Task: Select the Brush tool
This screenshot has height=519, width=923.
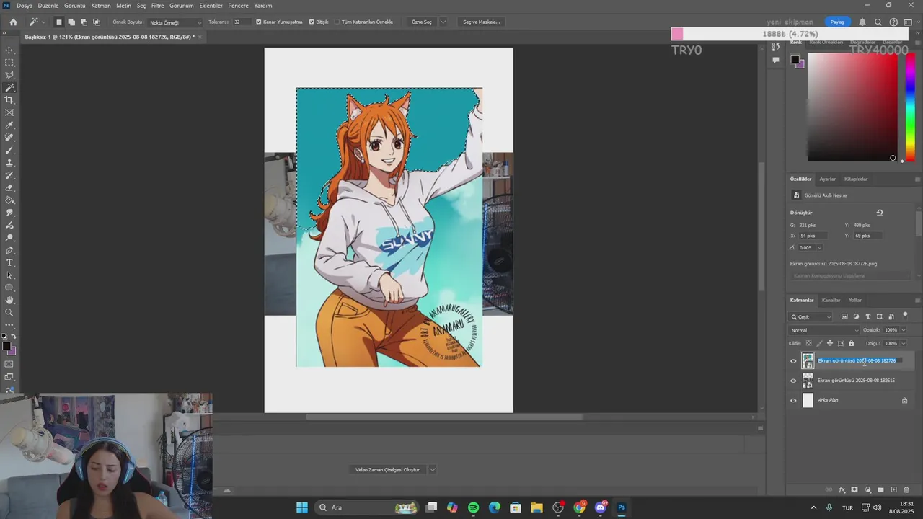Action: click(9, 151)
